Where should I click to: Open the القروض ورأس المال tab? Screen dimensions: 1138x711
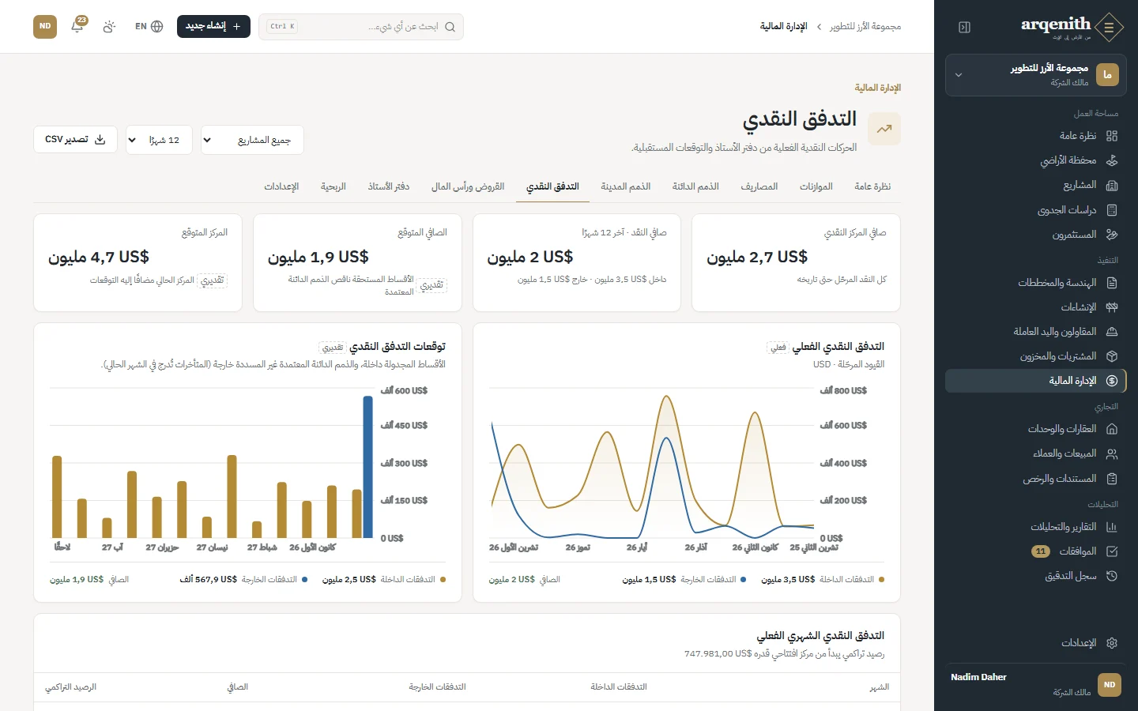468,186
